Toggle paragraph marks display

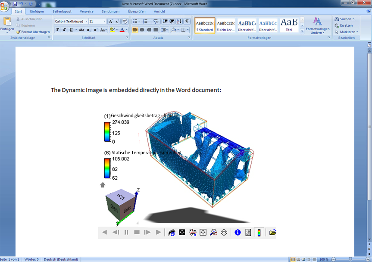tap(187, 22)
